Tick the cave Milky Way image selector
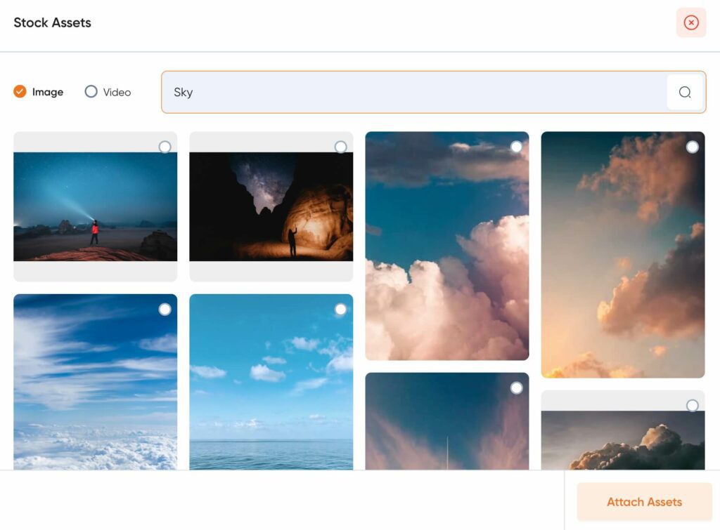This screenshot has height=530, width=720. [x=341, y=147]
